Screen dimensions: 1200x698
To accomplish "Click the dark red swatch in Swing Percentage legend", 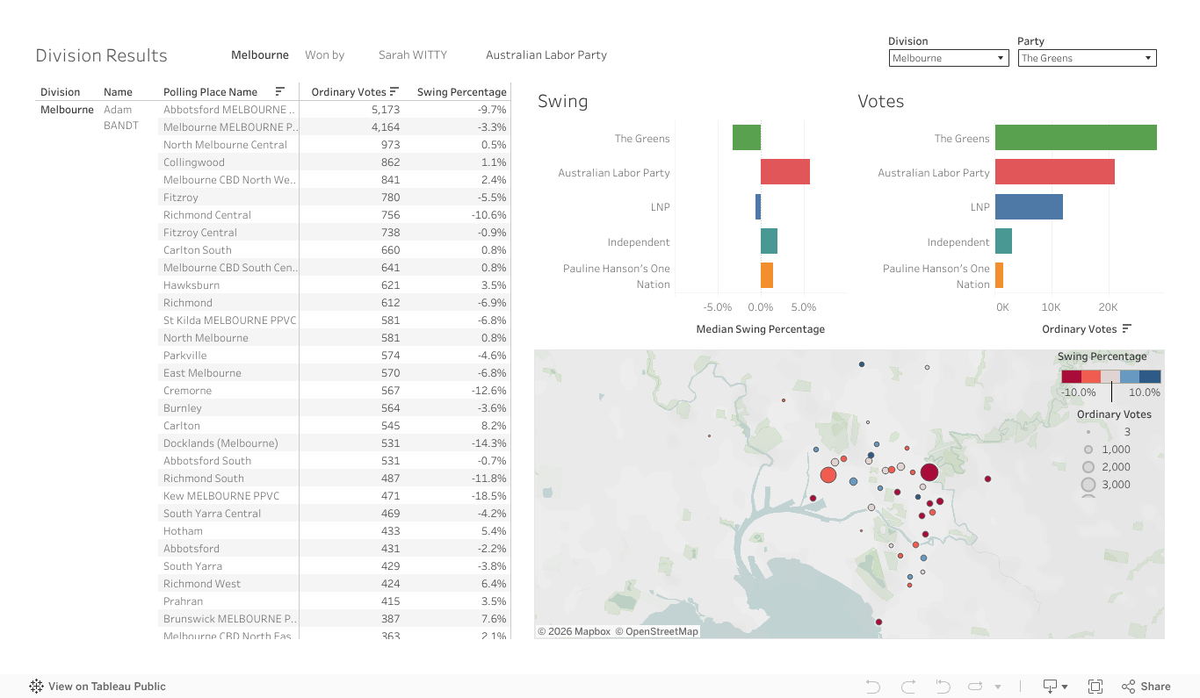I will pos(1071,376).
